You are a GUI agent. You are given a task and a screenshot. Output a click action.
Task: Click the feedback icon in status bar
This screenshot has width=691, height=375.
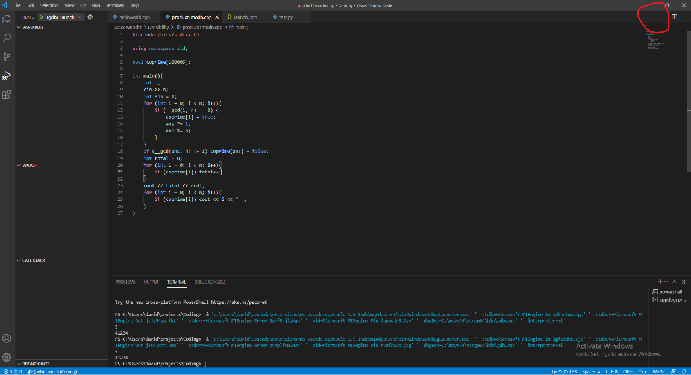pos(674,371)
